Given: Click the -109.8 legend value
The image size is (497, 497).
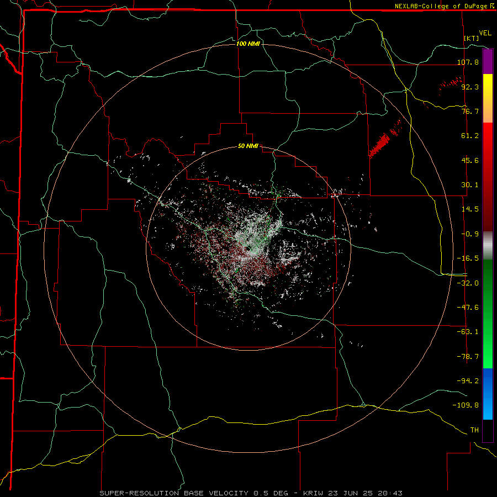Looking at the screenshot, I should coord(466,405).
